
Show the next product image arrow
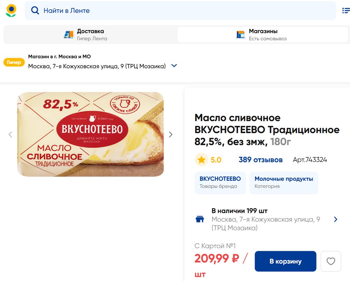click(171, 135)
